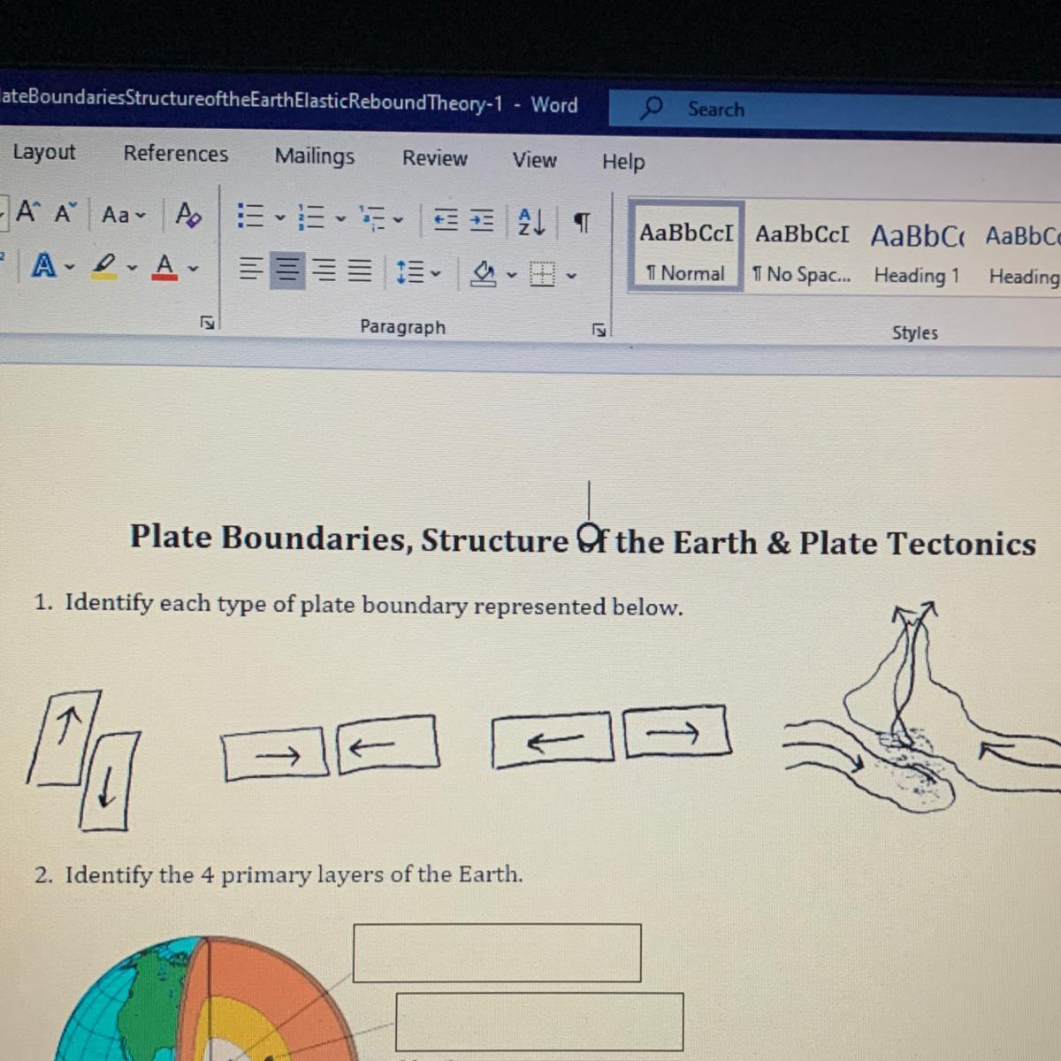Sort text with the A-Z icon
Image resolution: width=1061 pixels, height=1061 pixels.
click(x=530, y=221)
